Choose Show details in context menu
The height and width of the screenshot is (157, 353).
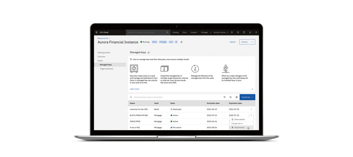click(x=240, y=119)
